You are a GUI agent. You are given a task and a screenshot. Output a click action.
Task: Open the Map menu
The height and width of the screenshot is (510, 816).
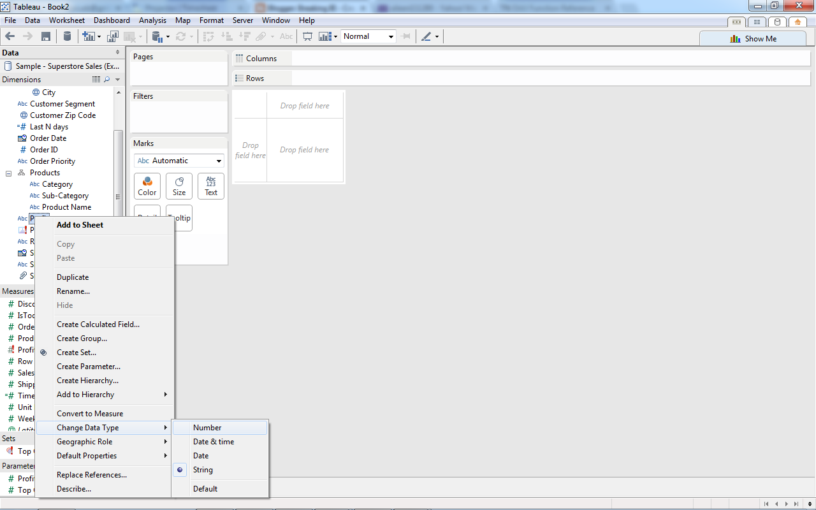click(183, 20)
